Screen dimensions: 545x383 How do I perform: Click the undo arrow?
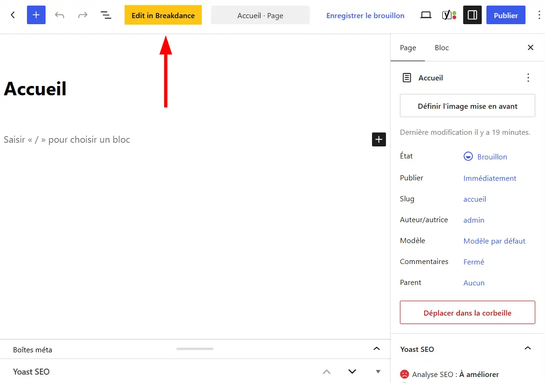point(60,15)
